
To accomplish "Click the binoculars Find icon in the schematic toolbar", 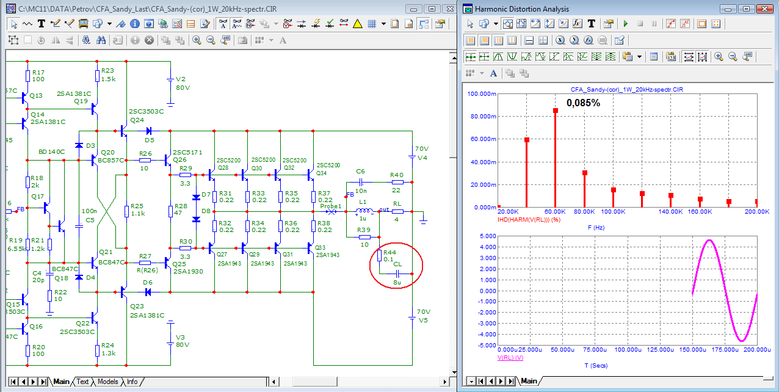I will point(101,40).
